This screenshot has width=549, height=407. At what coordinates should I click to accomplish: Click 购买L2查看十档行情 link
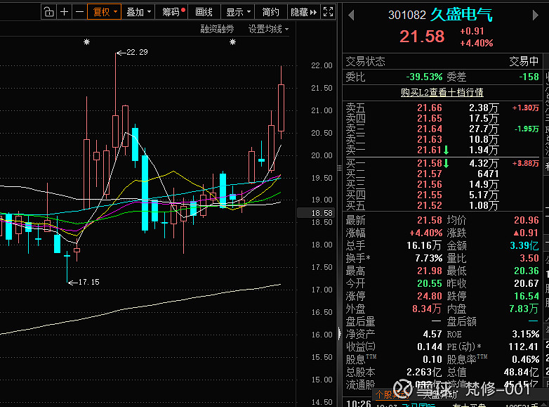click(x=442, y=92)
